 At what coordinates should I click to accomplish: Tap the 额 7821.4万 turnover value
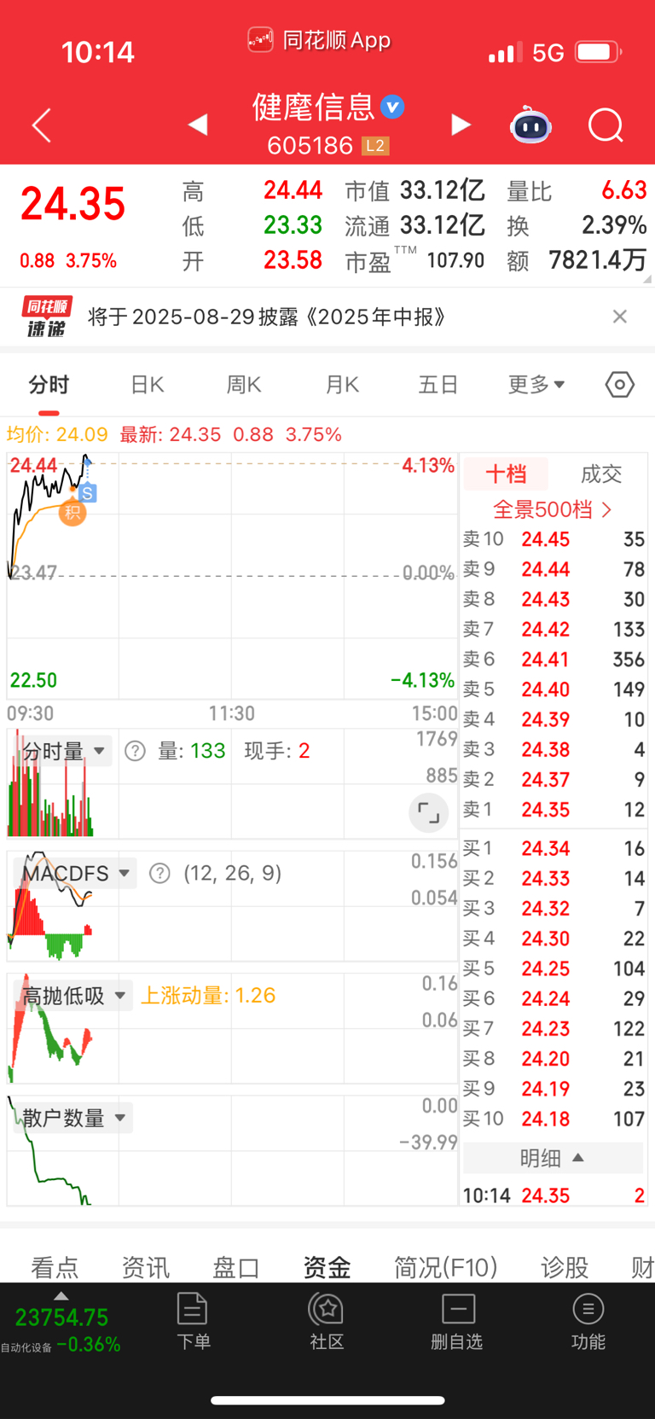point(598,260)
